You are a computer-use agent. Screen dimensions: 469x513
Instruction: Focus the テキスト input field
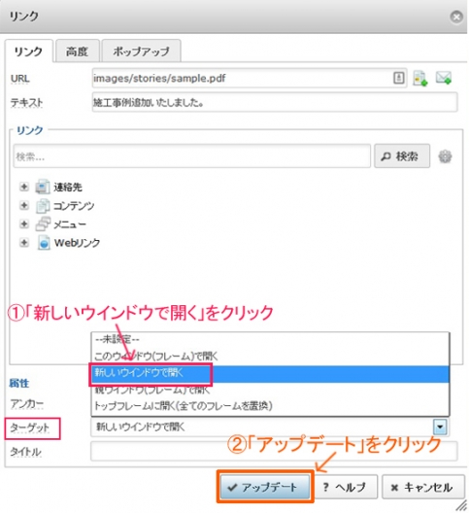tap(275, 102)
